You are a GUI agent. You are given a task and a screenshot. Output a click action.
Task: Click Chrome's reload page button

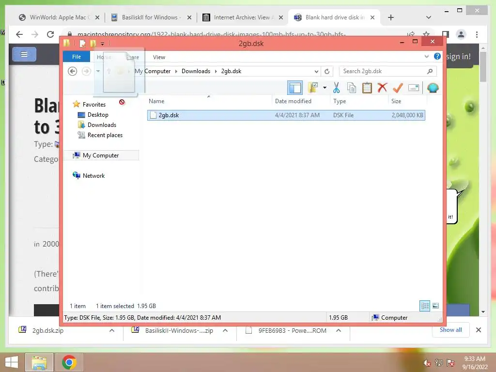50,34
